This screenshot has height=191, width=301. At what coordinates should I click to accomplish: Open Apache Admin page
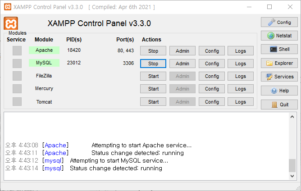pos(182,51)
